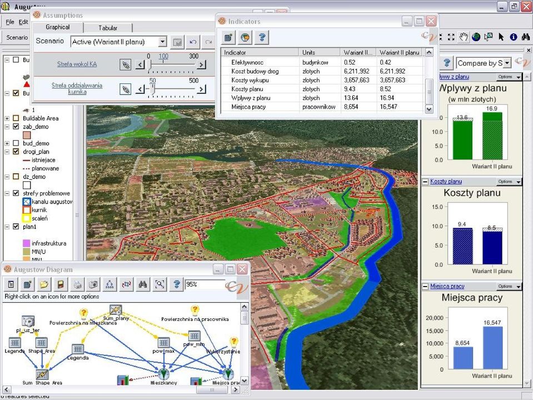The image size is (533, 400).
Task: Expand the Buildable Area tree node
Action: click(7, 118)
